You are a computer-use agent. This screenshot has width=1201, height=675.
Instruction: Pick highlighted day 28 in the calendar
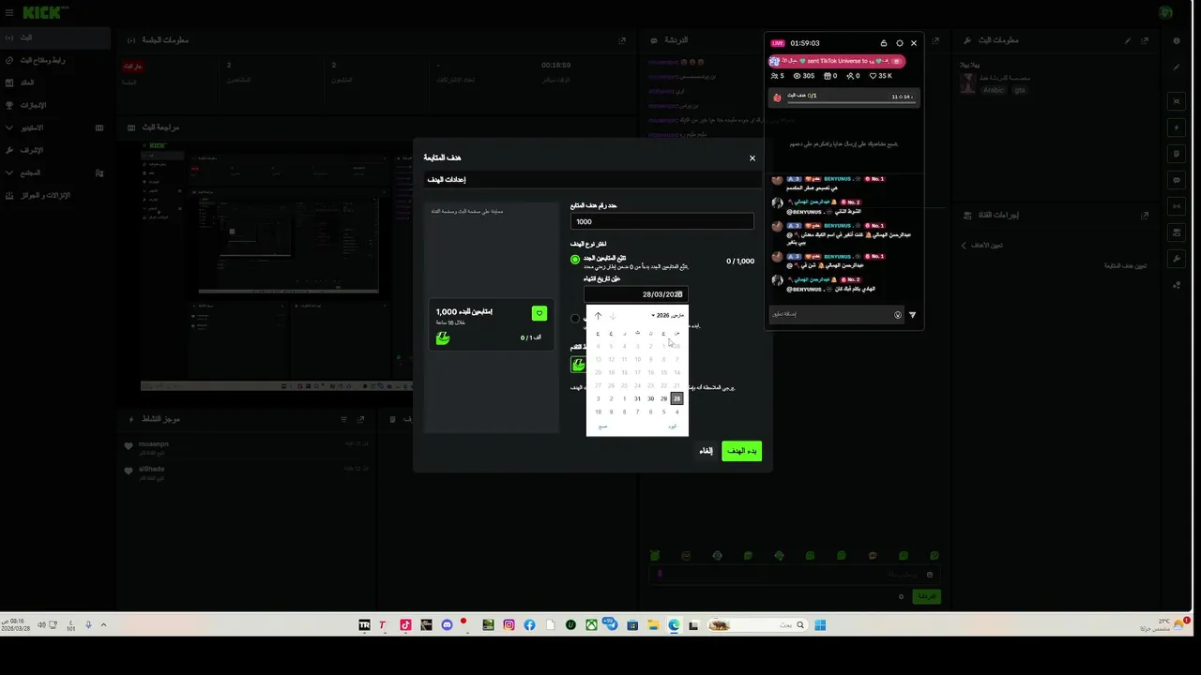point(677,398)
